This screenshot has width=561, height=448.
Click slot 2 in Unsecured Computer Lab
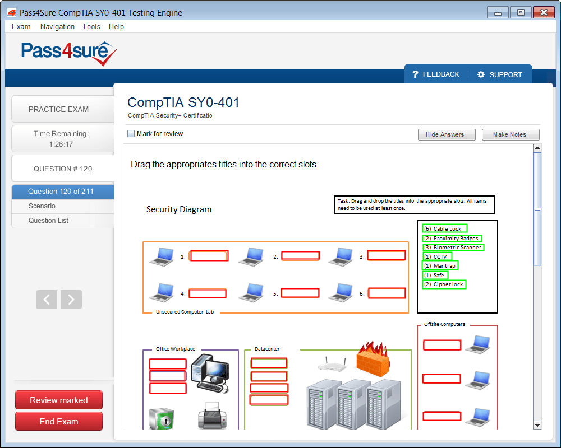[301, 255]
